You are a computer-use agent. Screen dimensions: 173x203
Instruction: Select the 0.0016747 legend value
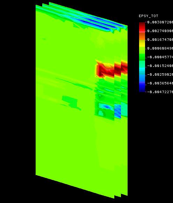160,40
